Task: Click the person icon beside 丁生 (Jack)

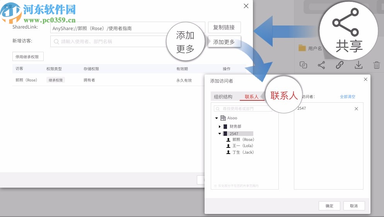Action: coord(228,152)
